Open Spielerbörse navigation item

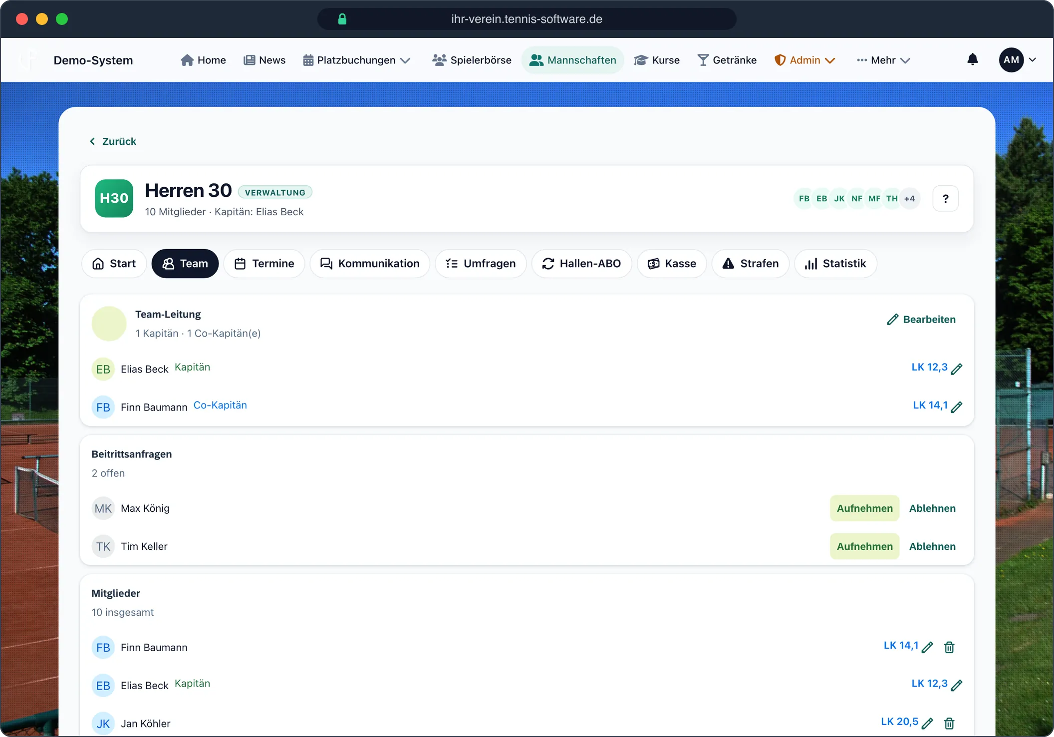point(472,60)
